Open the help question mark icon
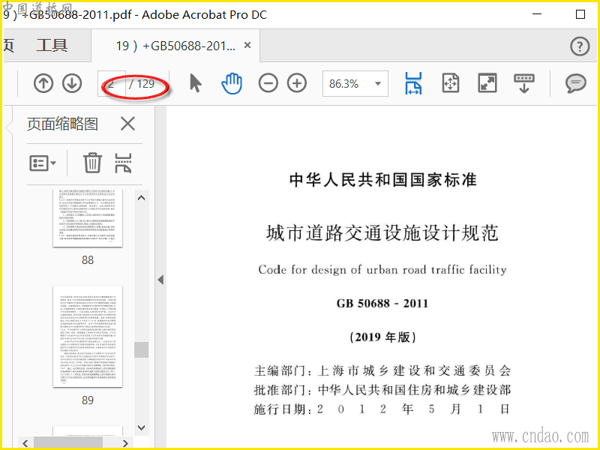This screenshot has width=600, height=450. tap(580, 46)
